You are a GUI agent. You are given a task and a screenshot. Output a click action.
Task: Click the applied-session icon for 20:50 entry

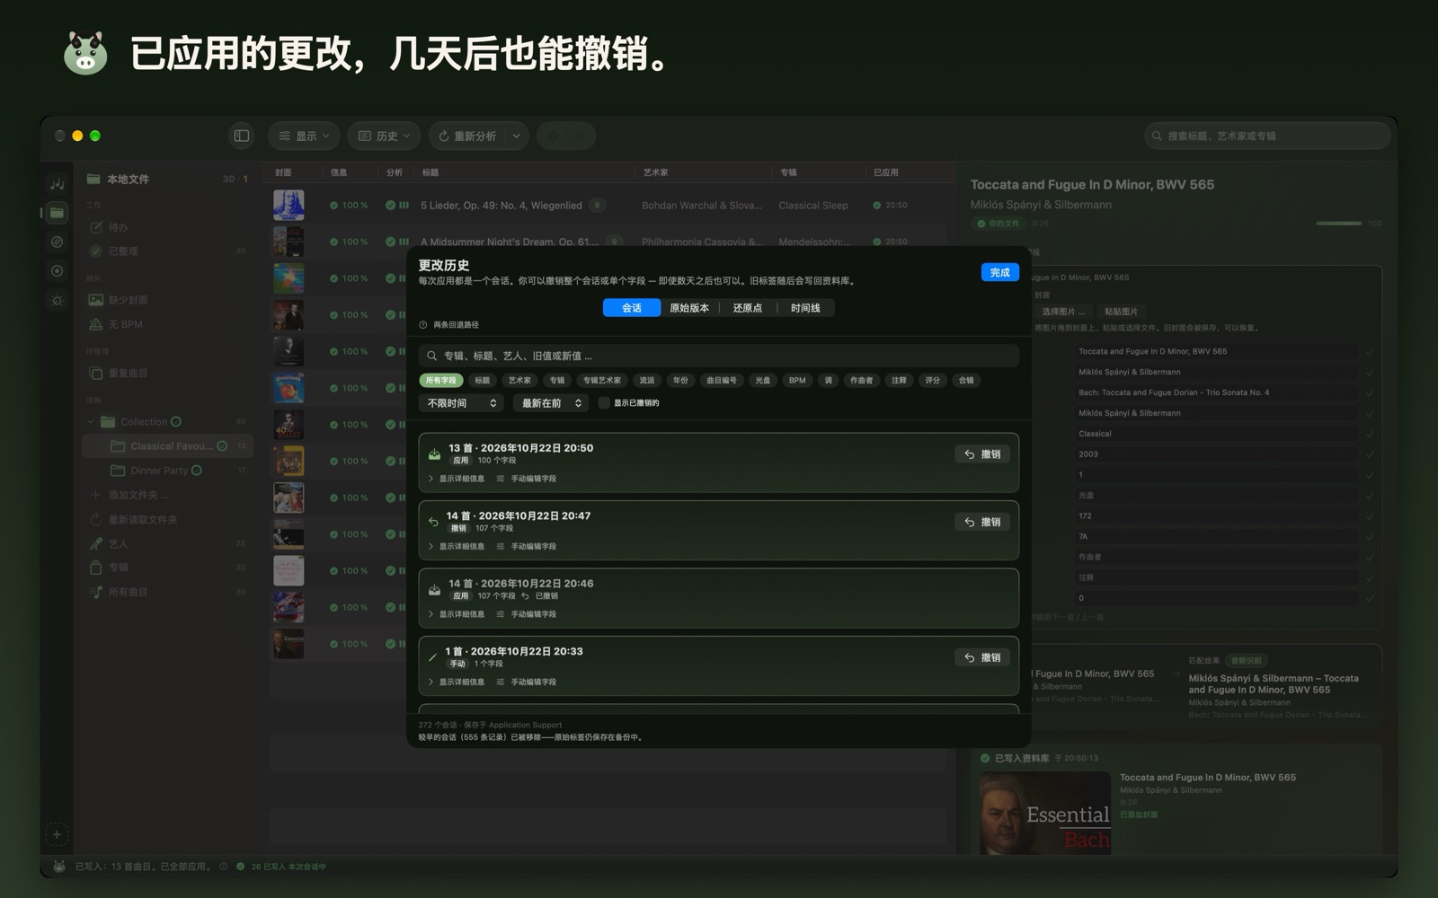click(434, 453)
